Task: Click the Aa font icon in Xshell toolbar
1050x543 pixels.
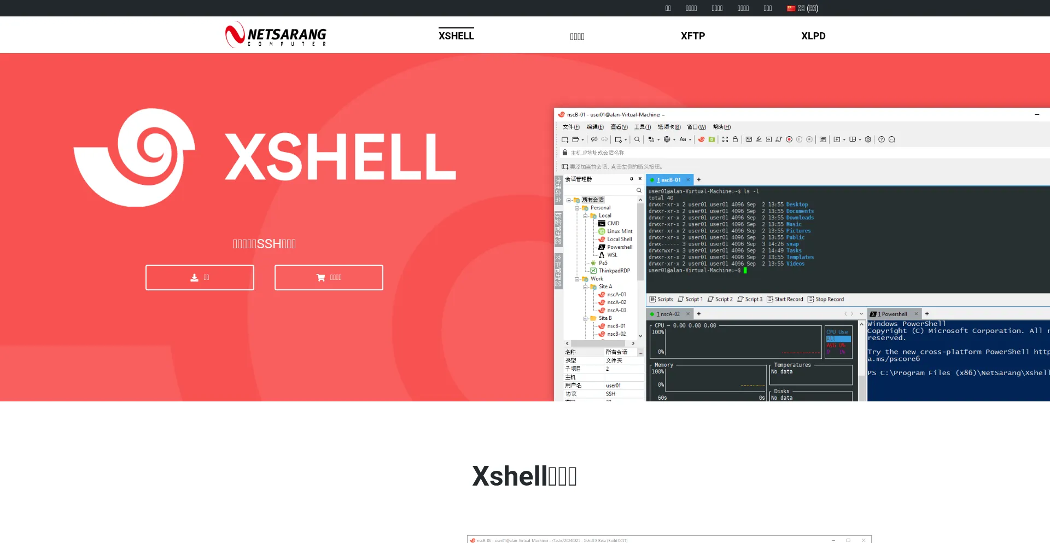Action: pos(682,139)
